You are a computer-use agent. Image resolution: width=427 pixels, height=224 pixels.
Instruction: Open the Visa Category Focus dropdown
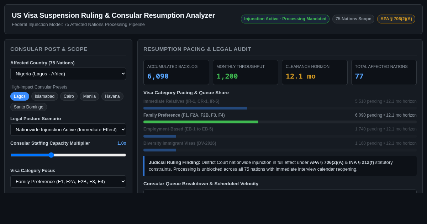tap(68, 181)
